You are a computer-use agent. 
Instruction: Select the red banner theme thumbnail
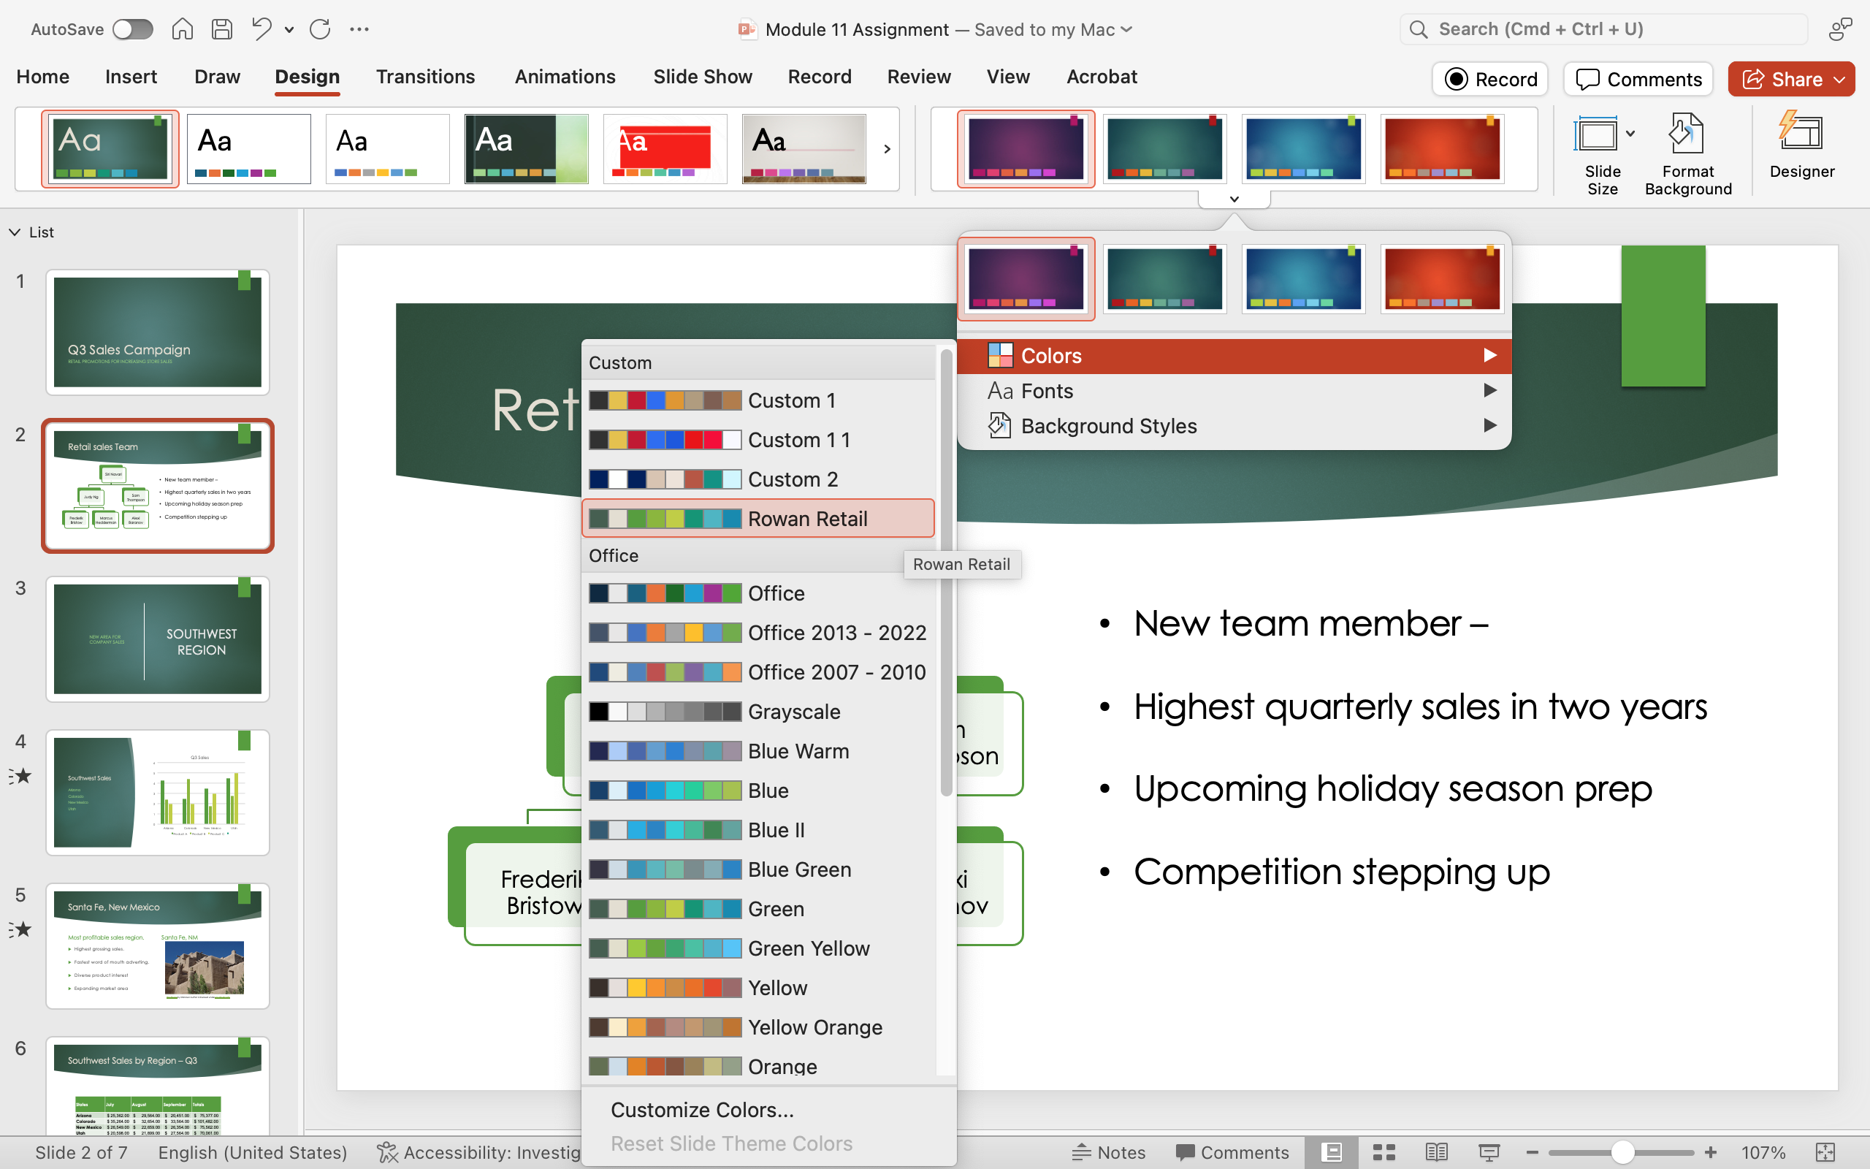[x=665, y=148]
